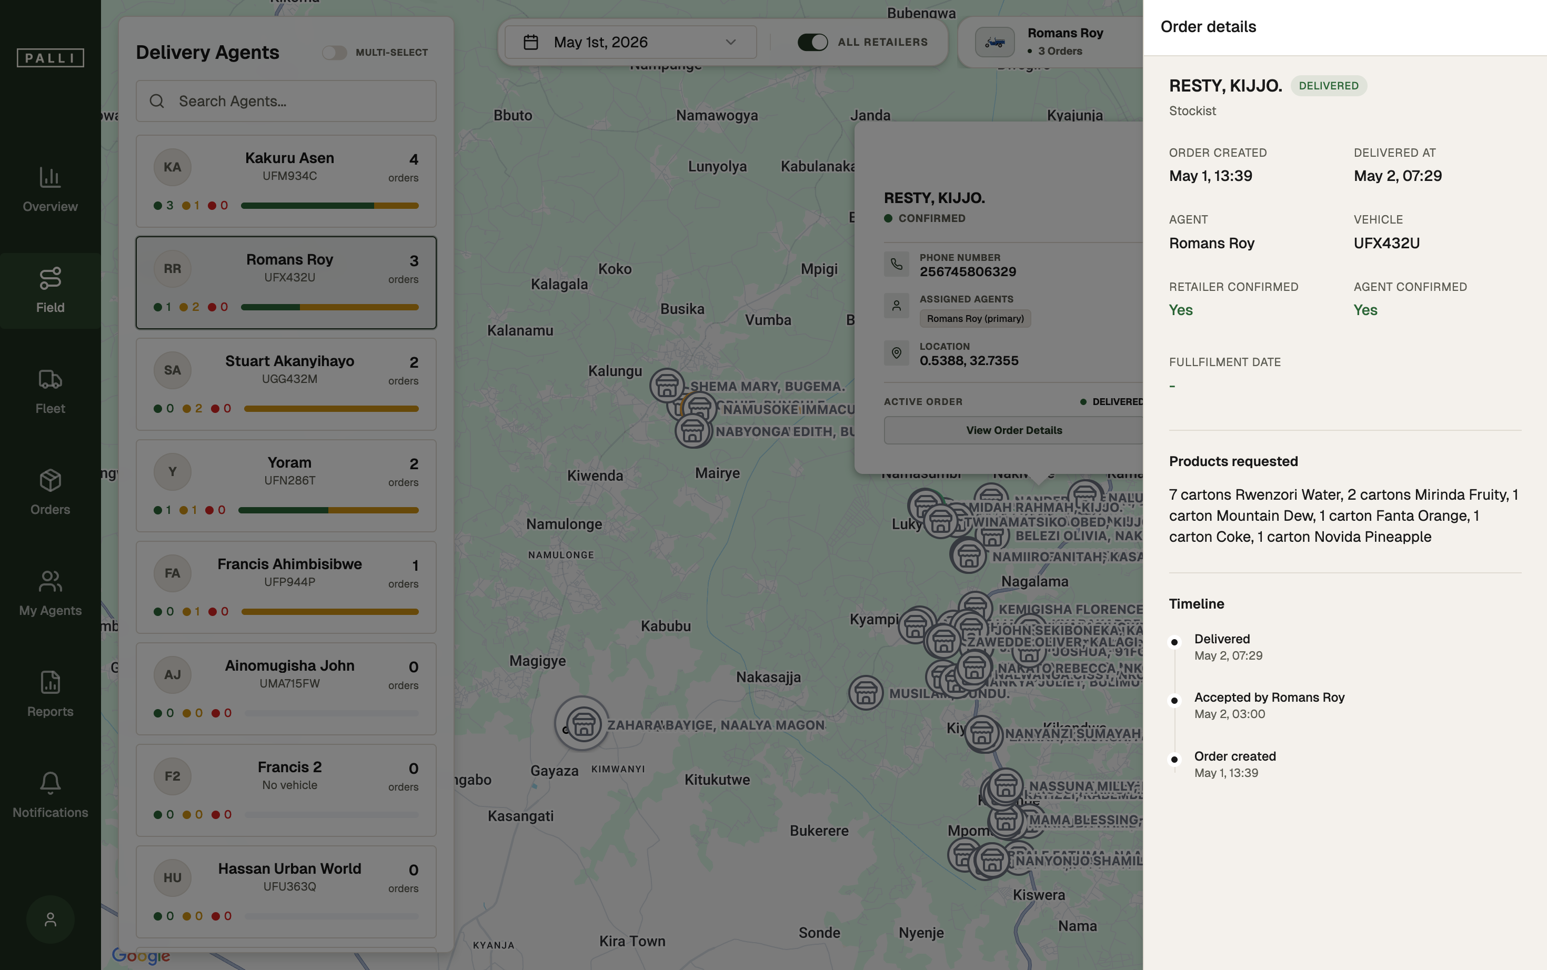1547x970 pixels.
Task: Click the Delivered timeline entry
Action: point(1228,648)
